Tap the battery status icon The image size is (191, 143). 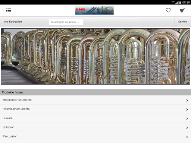pos(180,2)
